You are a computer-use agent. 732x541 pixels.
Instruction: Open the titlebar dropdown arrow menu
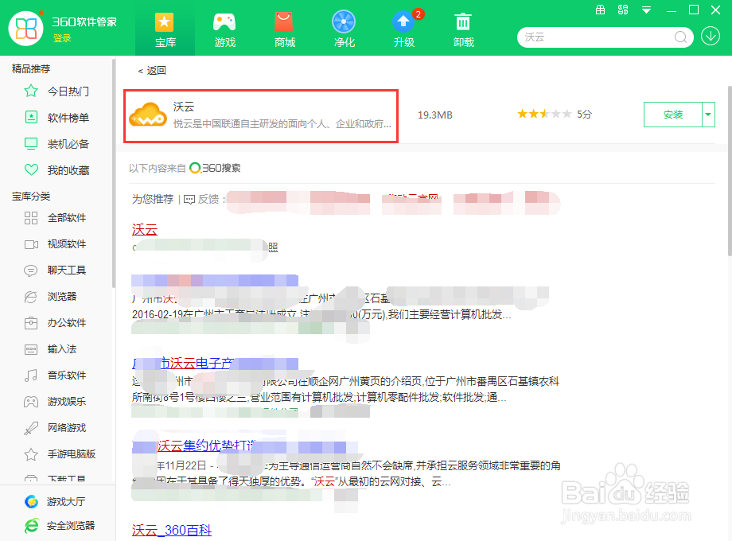click(645, 10)
